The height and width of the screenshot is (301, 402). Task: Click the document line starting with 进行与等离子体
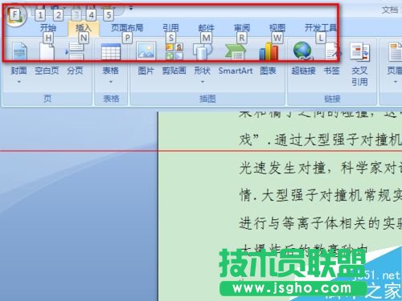point(321,223)
